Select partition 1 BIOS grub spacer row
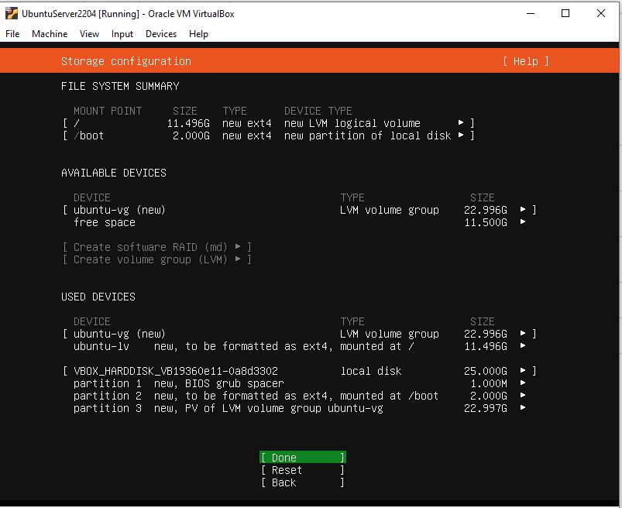 [x=300, y=383]
